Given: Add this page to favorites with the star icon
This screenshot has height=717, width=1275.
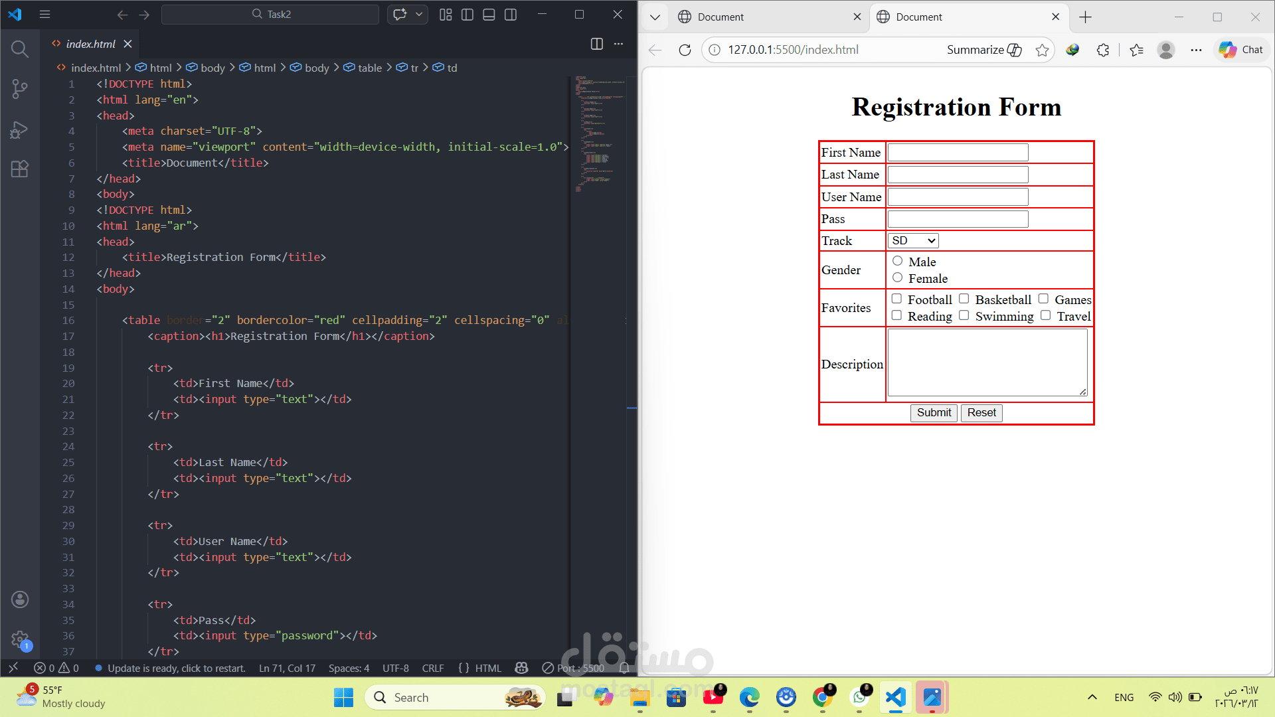Looking at the screenshot, I should (x=1042, y=50).
